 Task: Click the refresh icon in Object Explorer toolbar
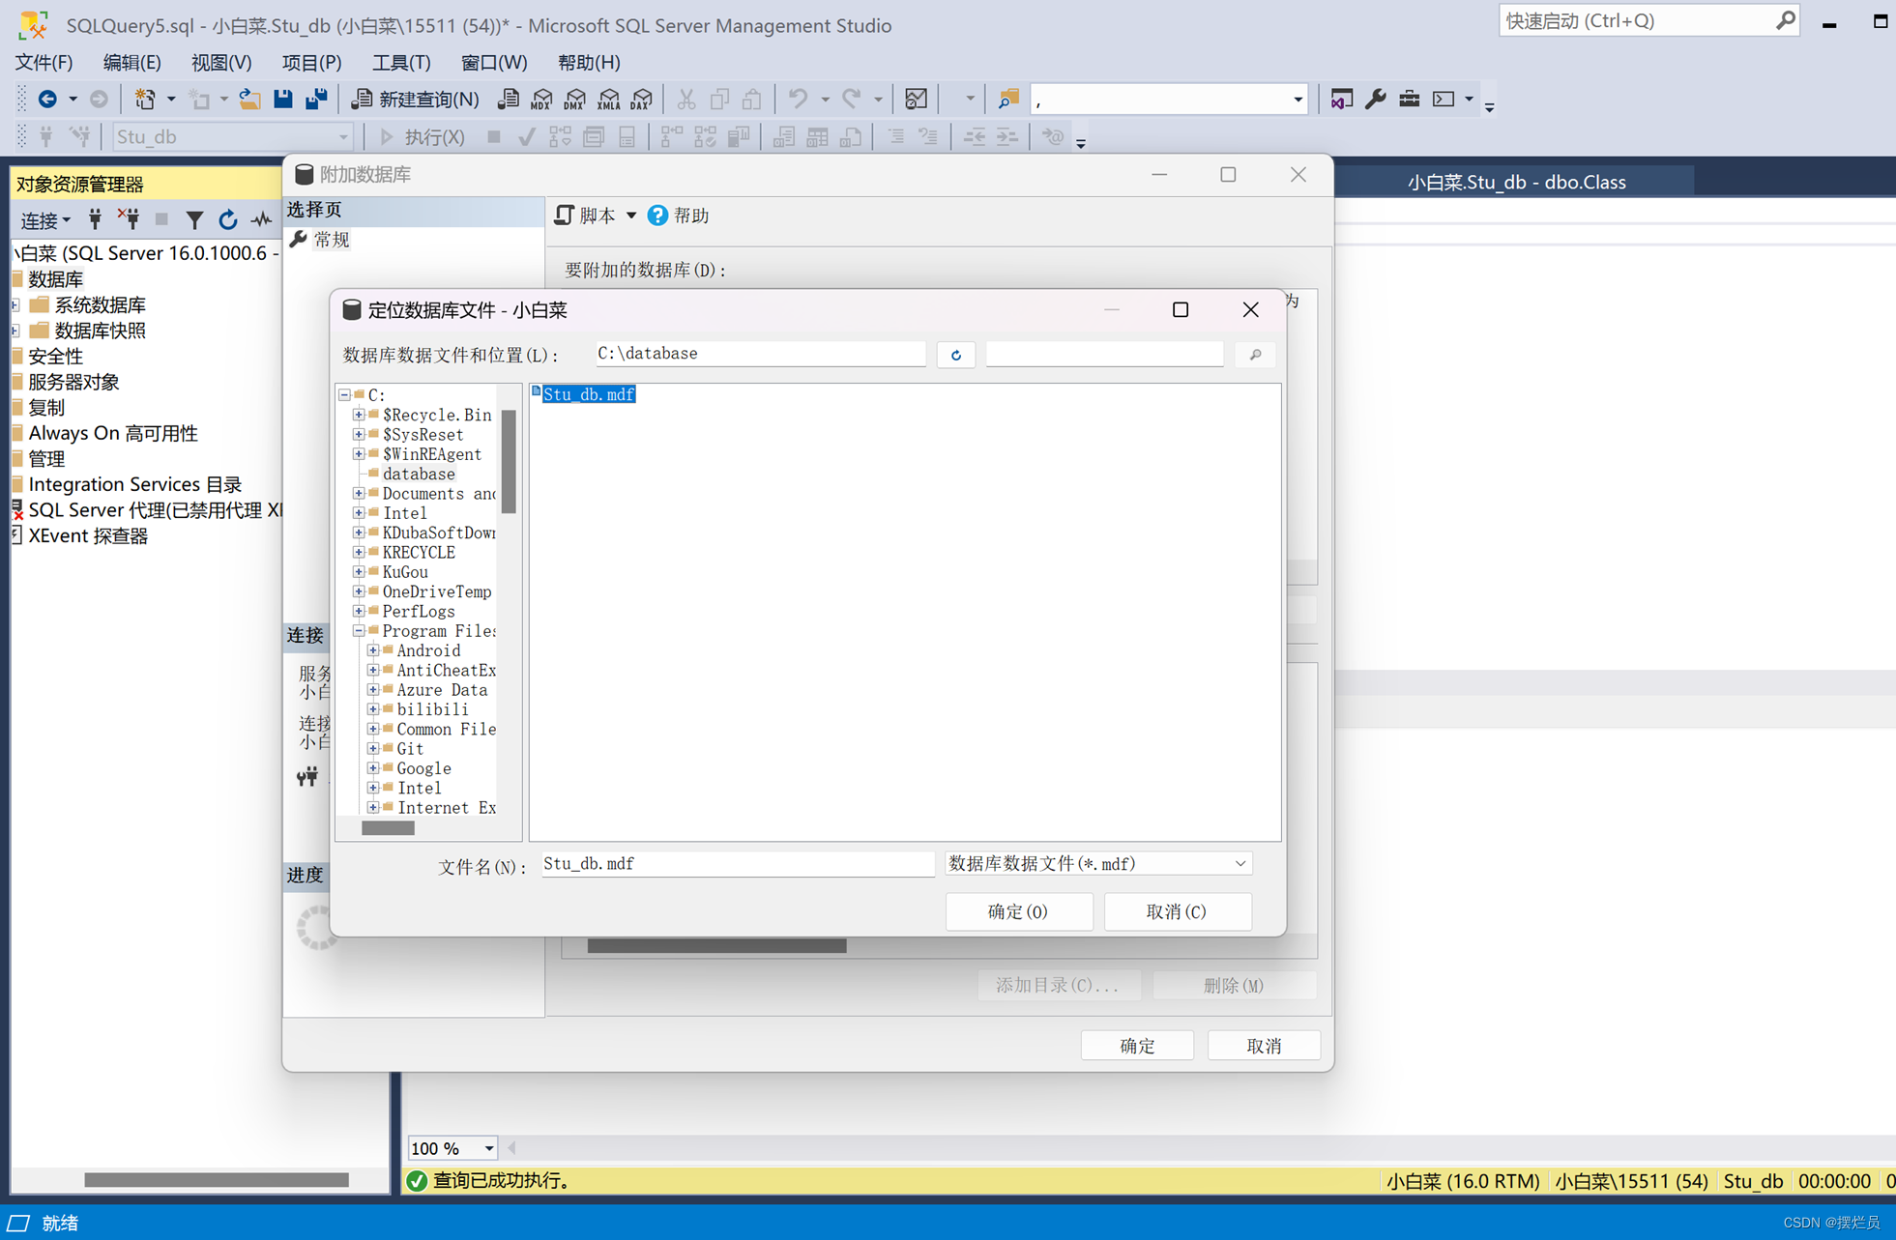coord(227,220)
